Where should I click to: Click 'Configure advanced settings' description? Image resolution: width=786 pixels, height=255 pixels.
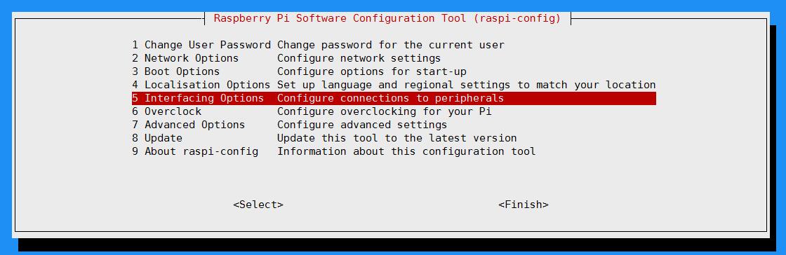pyautogui.click(x=362, y=125)
